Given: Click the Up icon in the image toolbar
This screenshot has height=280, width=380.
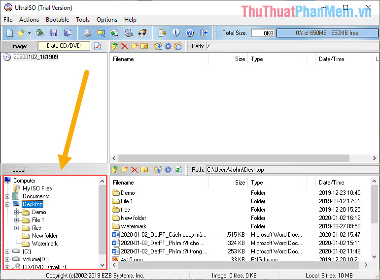Looking at the screenshot, I should (115, 46).
